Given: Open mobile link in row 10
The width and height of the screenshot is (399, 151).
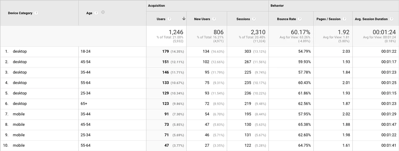Looking at the screenshot, I should click(x=19, y=145).
